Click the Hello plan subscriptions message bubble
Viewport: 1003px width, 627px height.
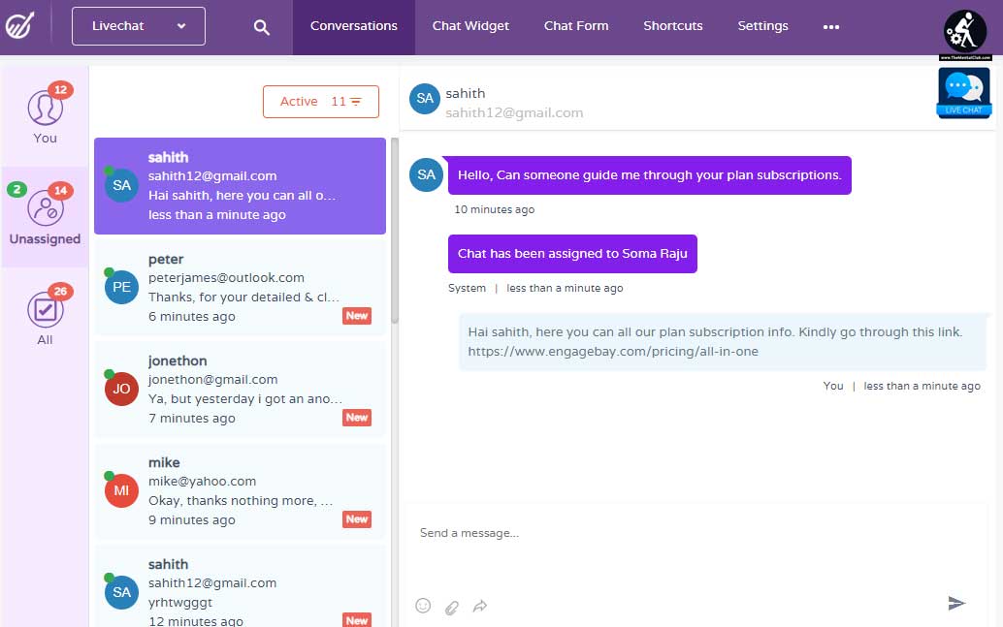pos(649,175)
